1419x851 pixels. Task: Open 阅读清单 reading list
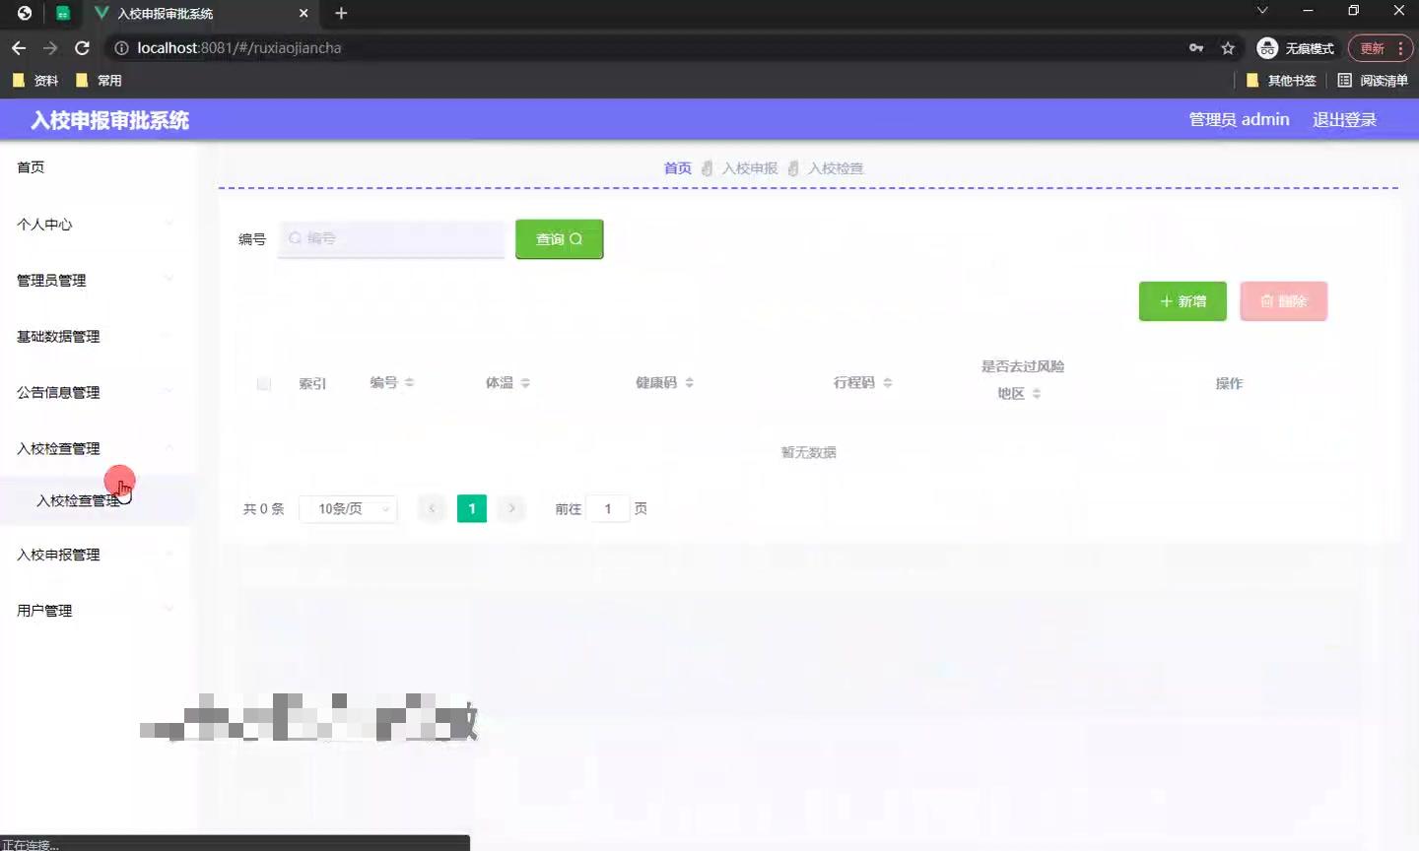click(x=1373, y=81)
